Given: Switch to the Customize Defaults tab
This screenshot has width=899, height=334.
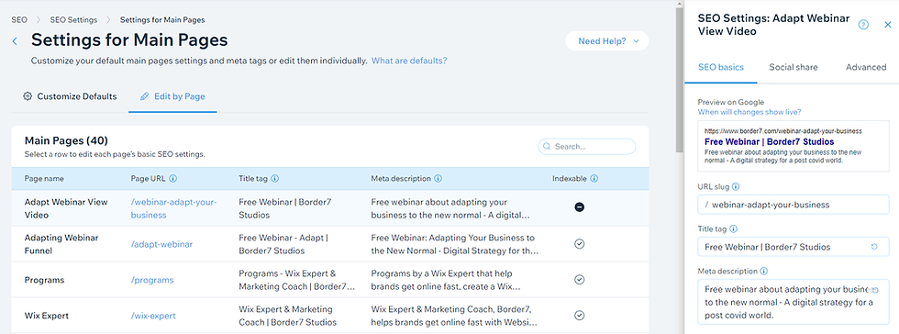Looking at the screenshot, I should pos(70,96).
